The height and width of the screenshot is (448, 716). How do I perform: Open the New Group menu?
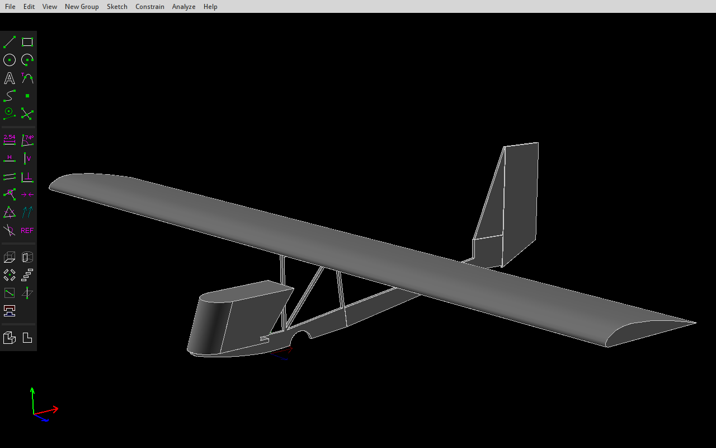82,7
